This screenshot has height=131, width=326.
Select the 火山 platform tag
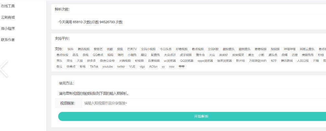tap(212, 55)
